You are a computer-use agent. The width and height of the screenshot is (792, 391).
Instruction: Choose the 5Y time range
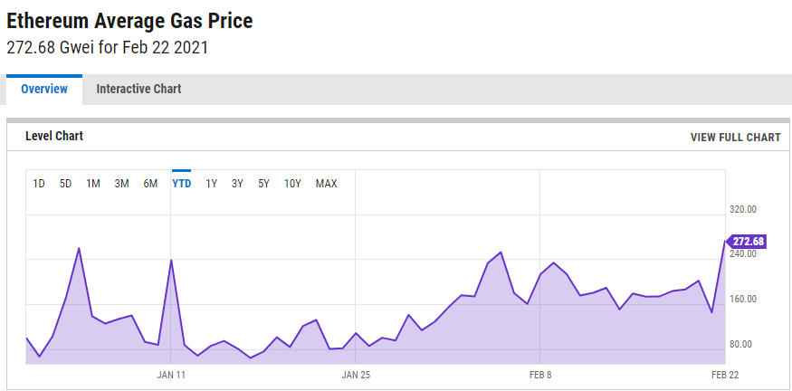(263, 184)
